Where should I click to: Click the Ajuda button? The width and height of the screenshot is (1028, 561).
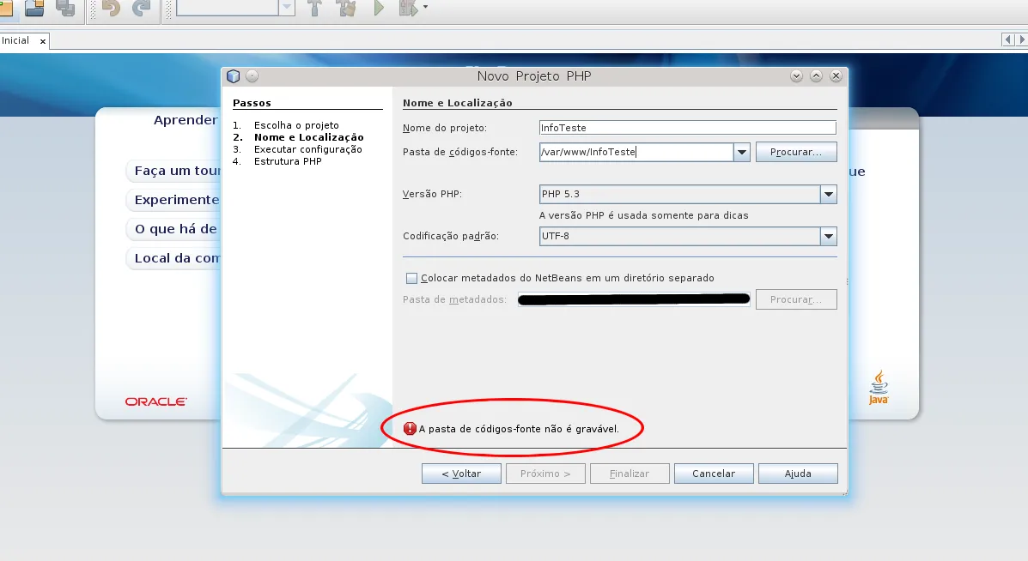[x=798, y=474]
